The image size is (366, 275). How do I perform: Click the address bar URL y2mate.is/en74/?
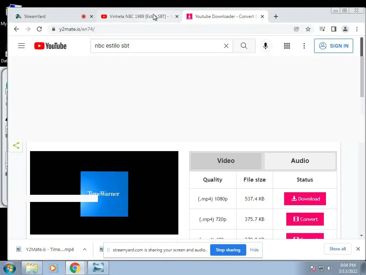click(x=77, y=29)
